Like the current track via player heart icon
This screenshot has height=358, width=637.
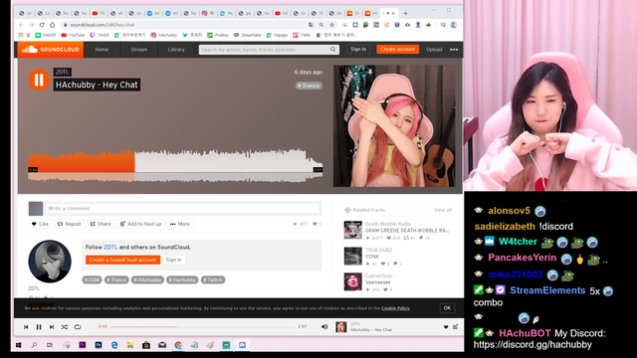(x=446, y=327)
